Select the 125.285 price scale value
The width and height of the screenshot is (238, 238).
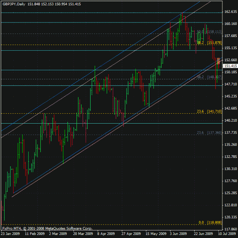230,193
